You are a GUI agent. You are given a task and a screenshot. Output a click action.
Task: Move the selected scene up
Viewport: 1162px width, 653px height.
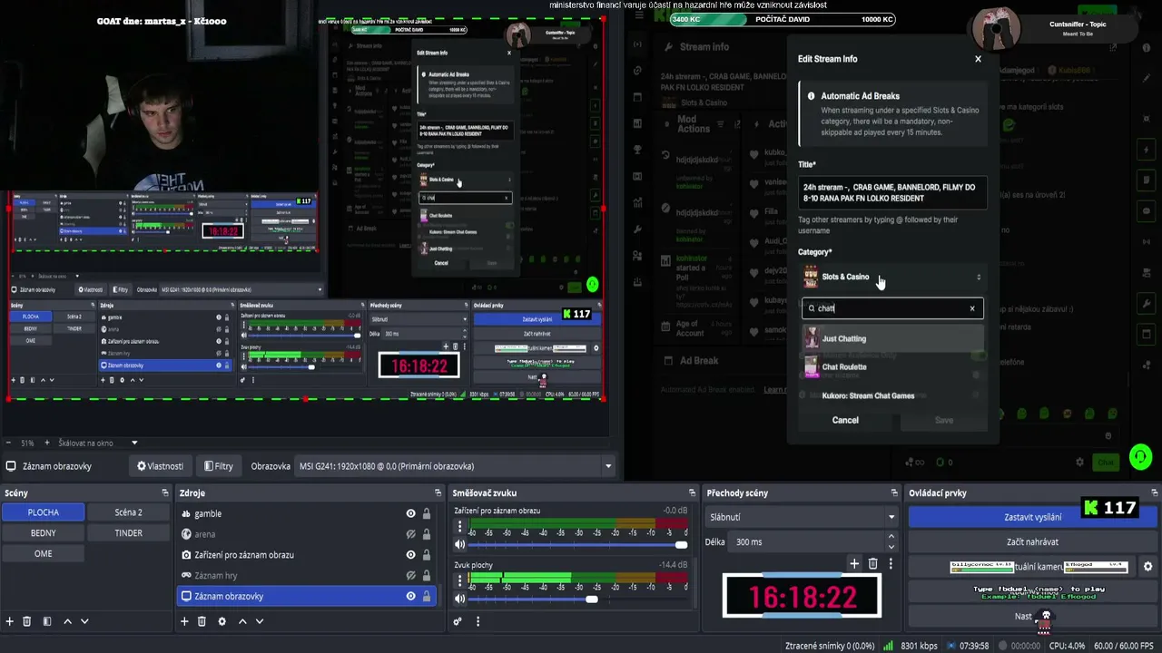[x=67, y=621]
